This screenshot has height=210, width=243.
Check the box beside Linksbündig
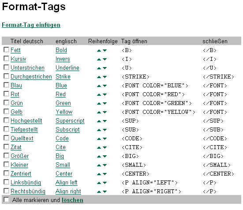click(x=6, y=182)
